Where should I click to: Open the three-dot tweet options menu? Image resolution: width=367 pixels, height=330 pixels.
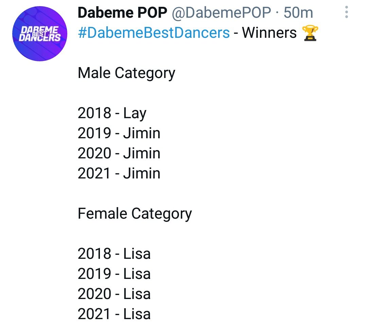click(346, 12)
